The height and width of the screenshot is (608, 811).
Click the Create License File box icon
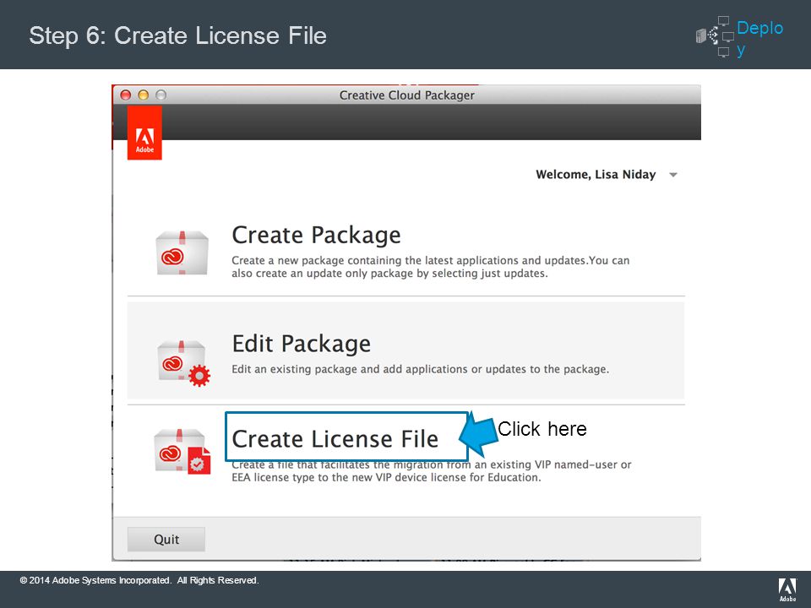(182, 451)
